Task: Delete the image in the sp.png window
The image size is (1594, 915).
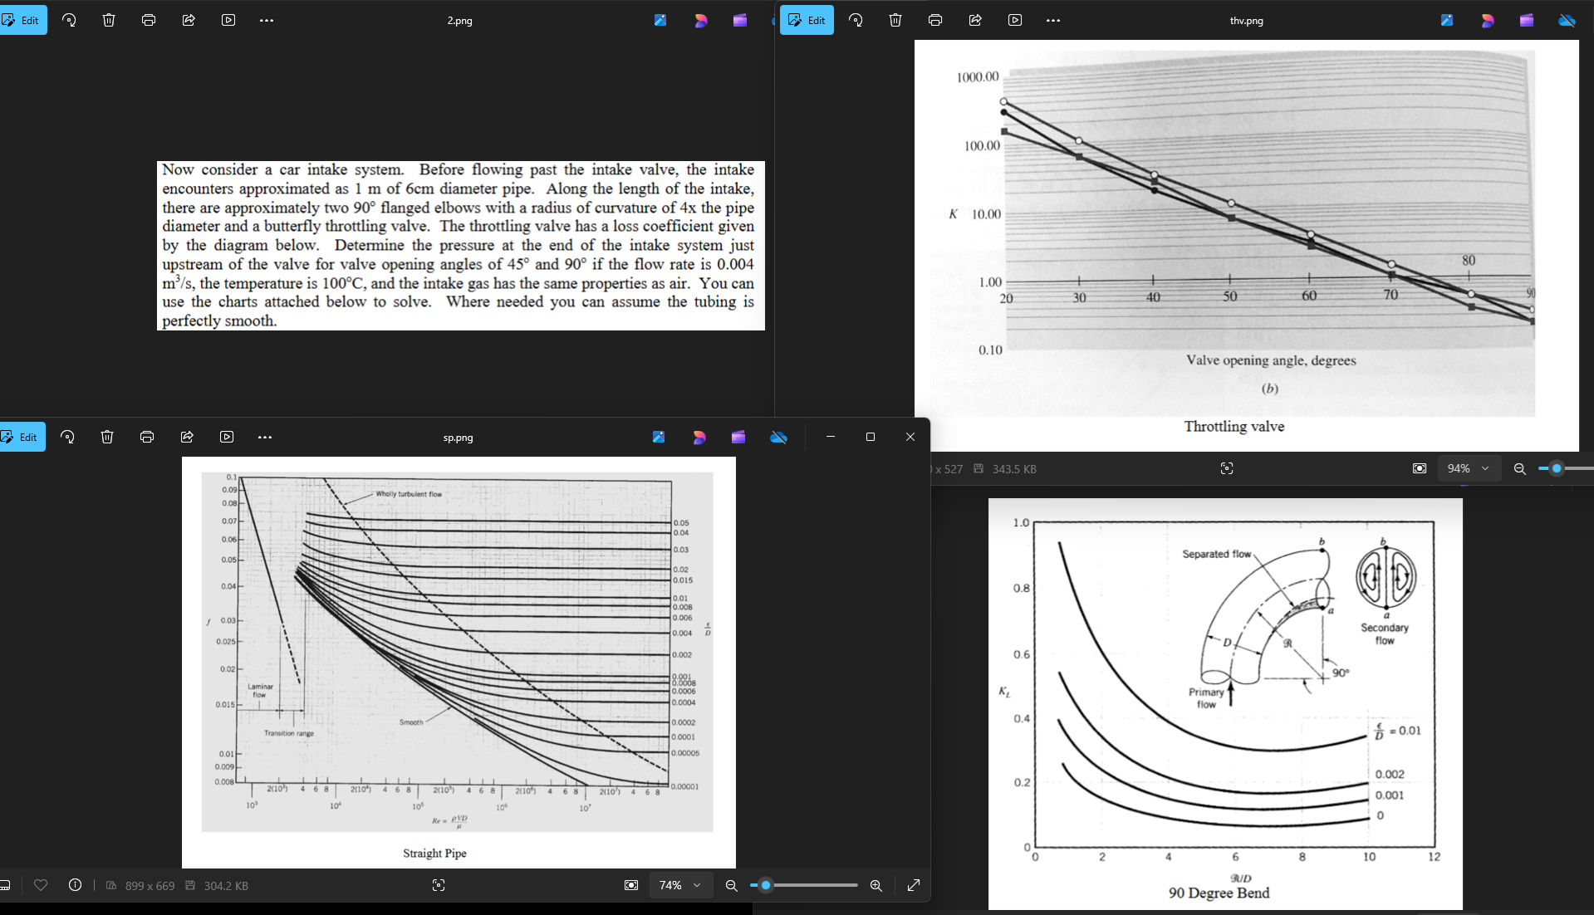Action: coord(107,437)
